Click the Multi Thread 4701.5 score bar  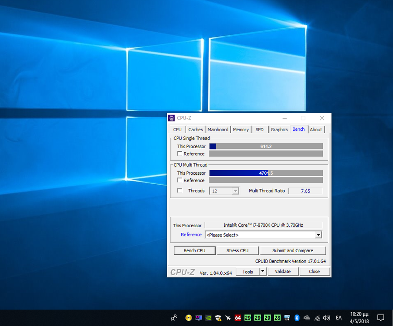point(266,173)
